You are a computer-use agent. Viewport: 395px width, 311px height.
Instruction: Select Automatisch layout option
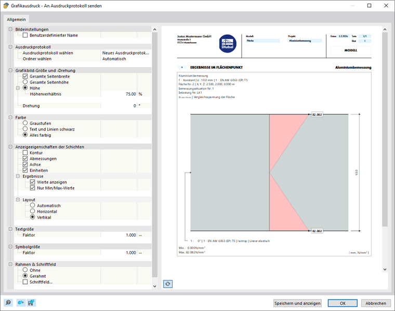pyautogui.click(x=33, y=205)
